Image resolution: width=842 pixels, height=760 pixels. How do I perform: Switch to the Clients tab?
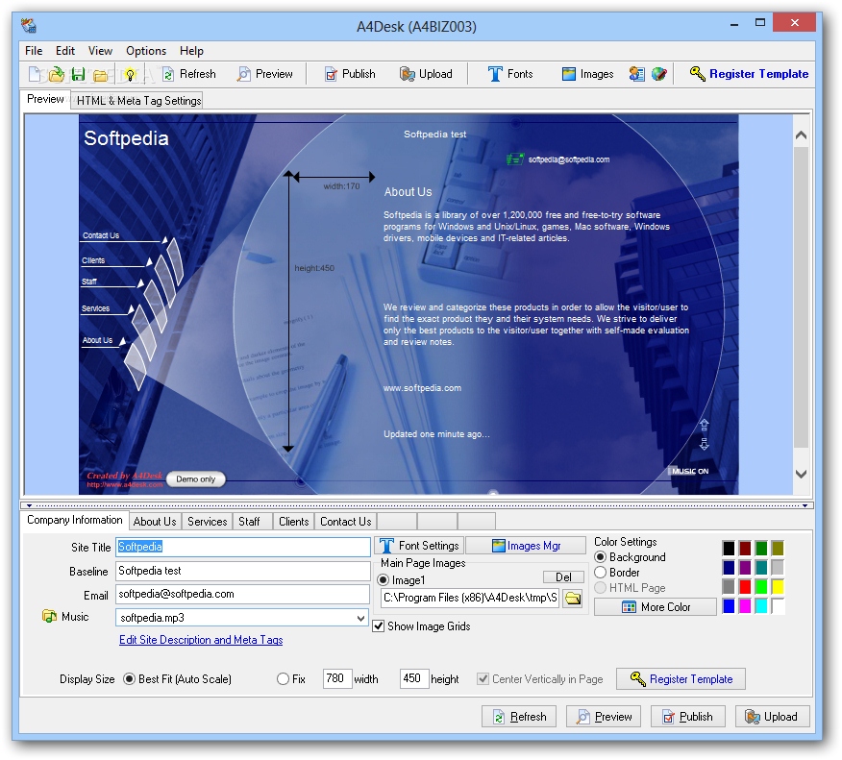coord(294,521)
